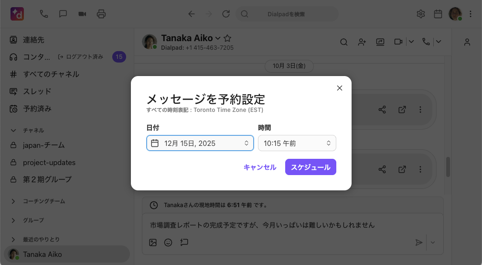
Task: Click キャンセル to dismiss scheduling
Action: [260, 167]
